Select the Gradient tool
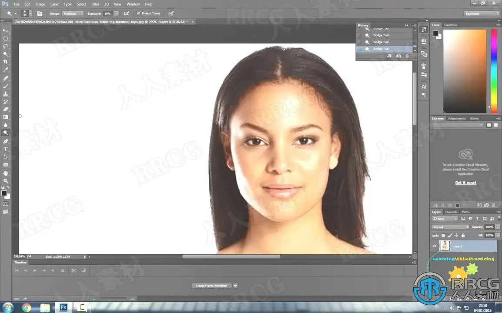502x313 pixels. coord(6,117)
